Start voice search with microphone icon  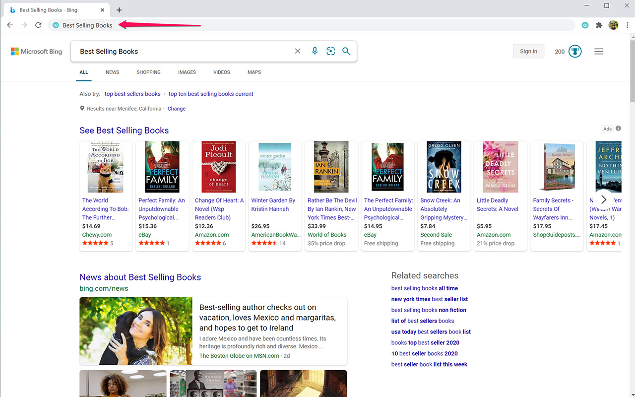click(315, 51)
